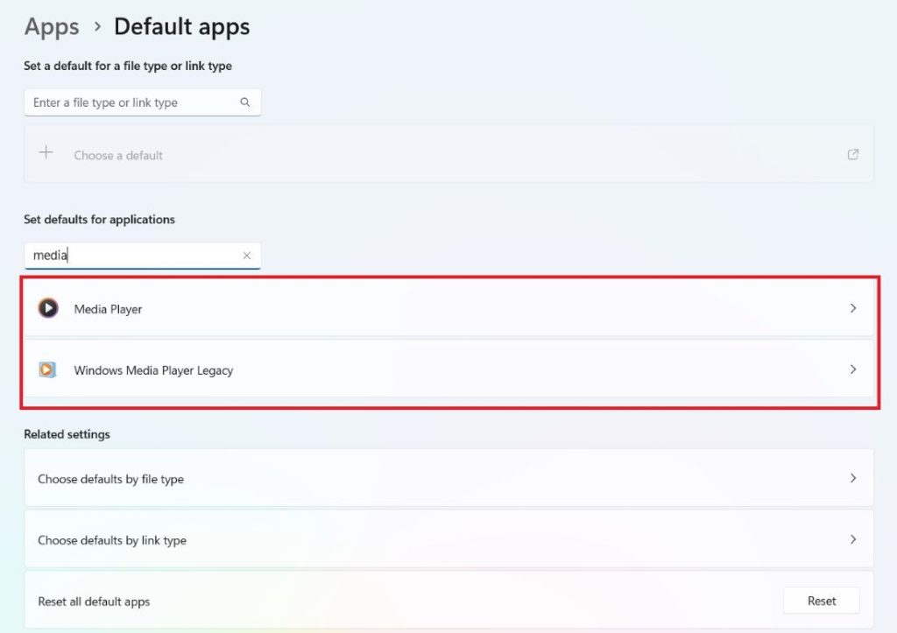Open Choose defaults by link type
The image size is (897, 633).
point(448,539)
